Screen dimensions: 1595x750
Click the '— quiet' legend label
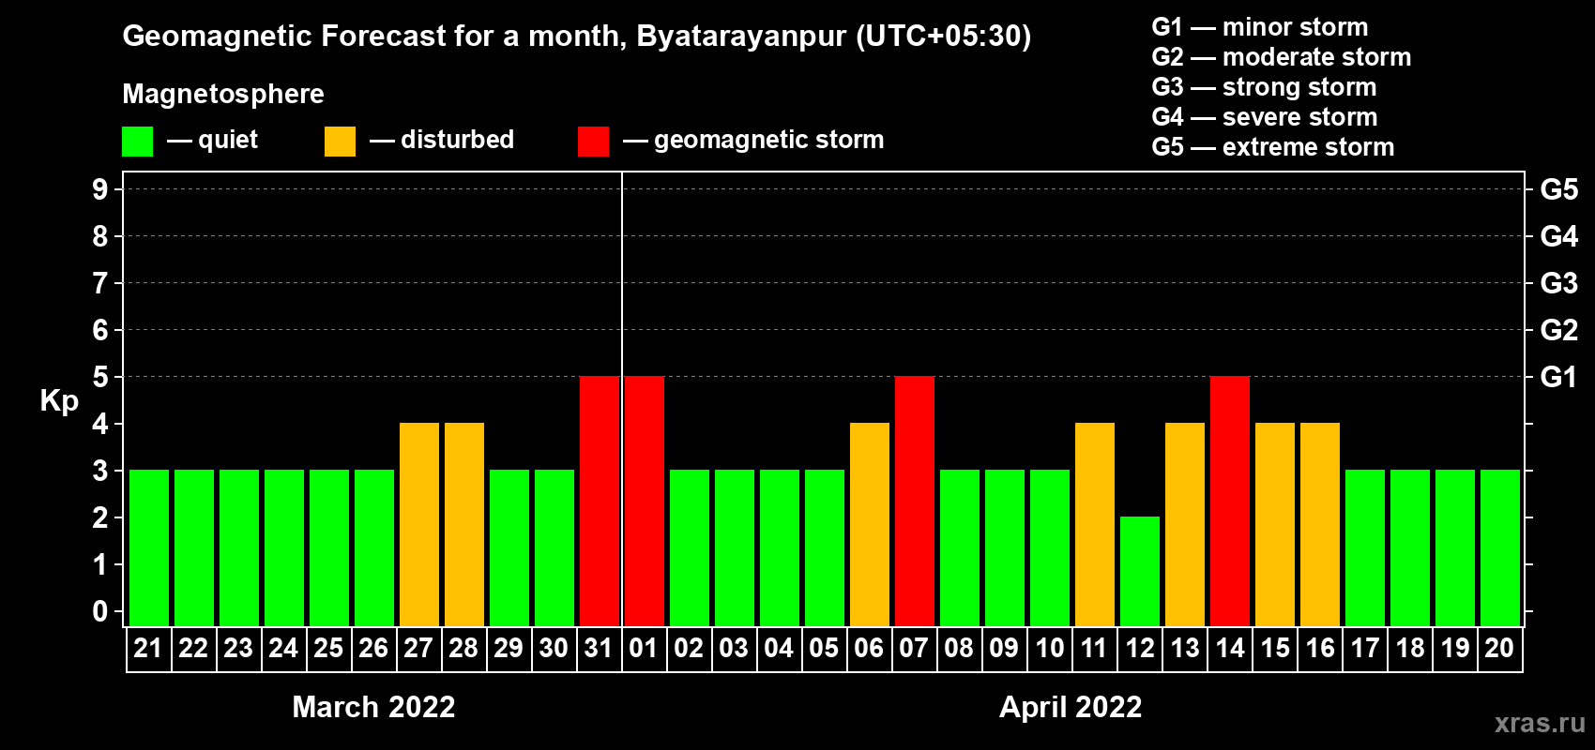tap(212, 140)
